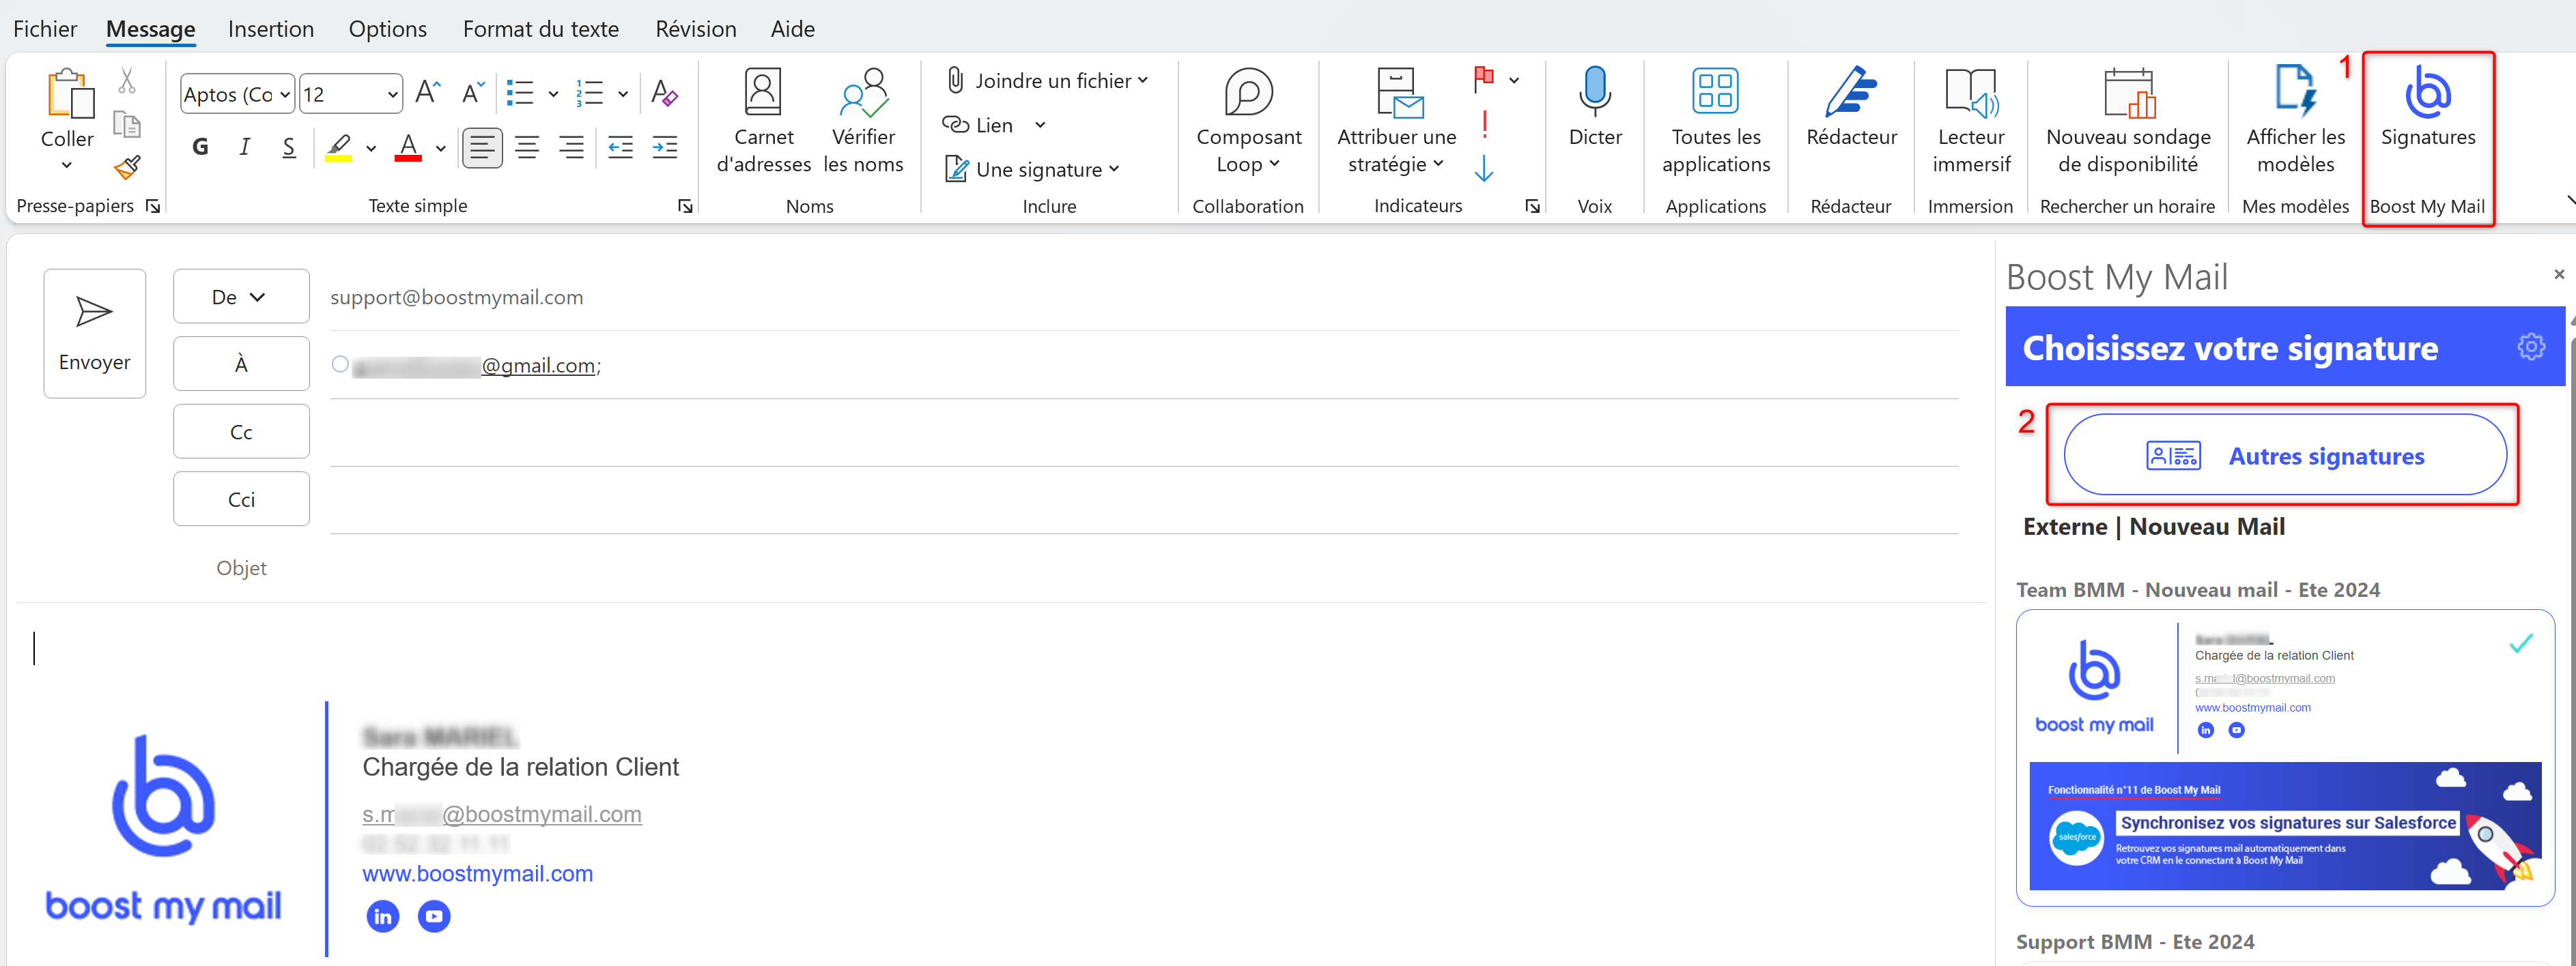This screenshot has width=2576, height=966.
Task: Clear formatting with the eraser A icon
Action: pos(664,93)
